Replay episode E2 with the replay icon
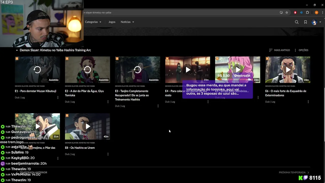The height and width of the screenshot is (183, 325). pyautogui.click(x=87, y=70)
